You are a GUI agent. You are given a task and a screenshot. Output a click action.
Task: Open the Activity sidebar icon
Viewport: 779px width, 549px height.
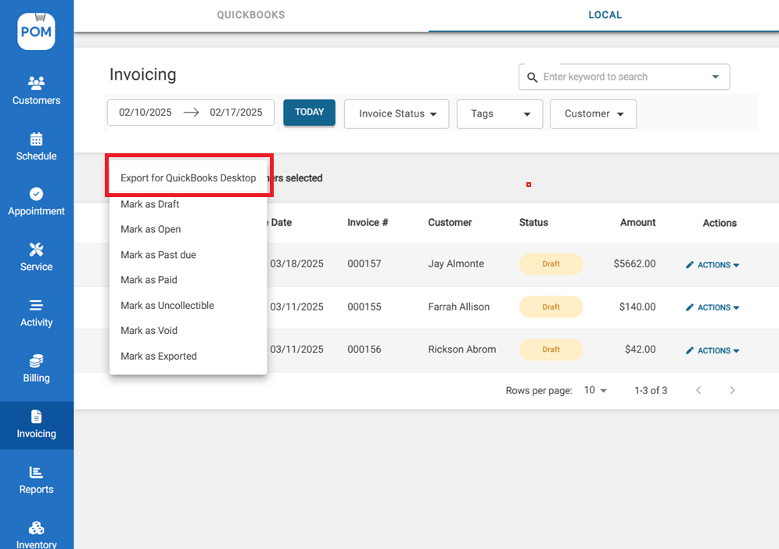(36, 306)
